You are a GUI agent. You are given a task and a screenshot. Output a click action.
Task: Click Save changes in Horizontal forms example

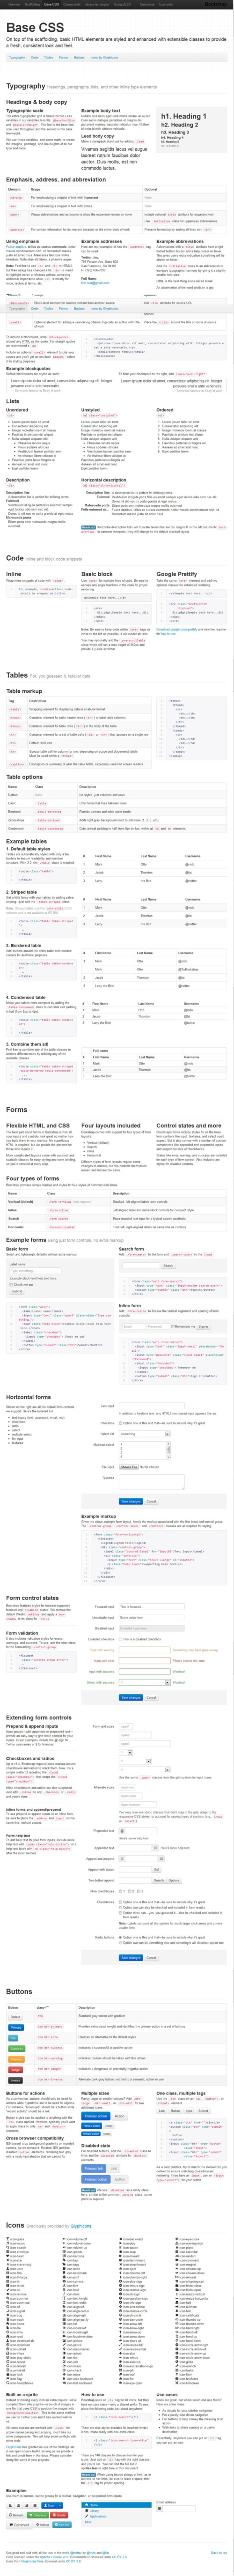131,1501
